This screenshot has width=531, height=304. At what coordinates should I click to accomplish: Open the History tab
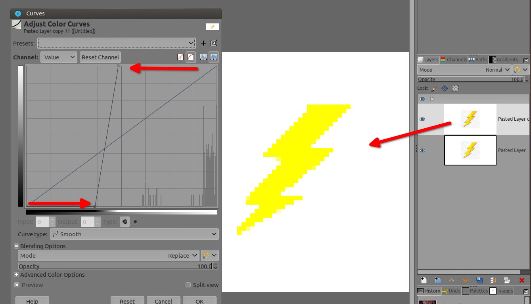click(429, 291)
